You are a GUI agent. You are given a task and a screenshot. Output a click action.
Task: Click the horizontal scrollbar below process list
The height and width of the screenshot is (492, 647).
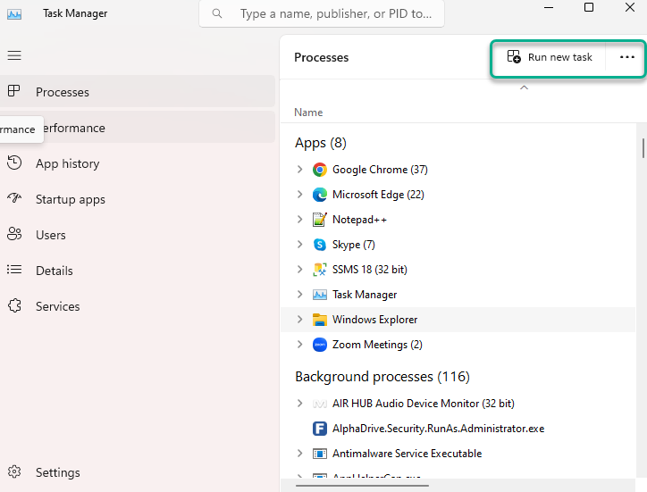362,486
